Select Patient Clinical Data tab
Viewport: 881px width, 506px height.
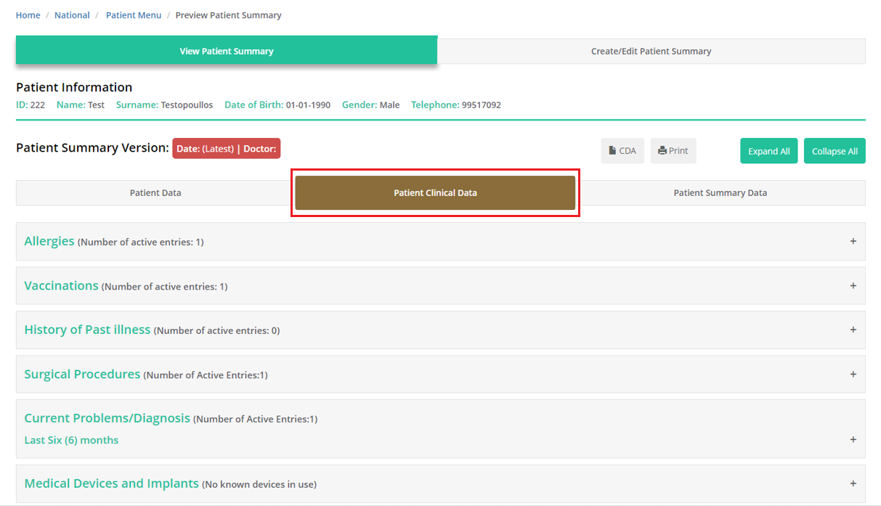coord(435,193)
